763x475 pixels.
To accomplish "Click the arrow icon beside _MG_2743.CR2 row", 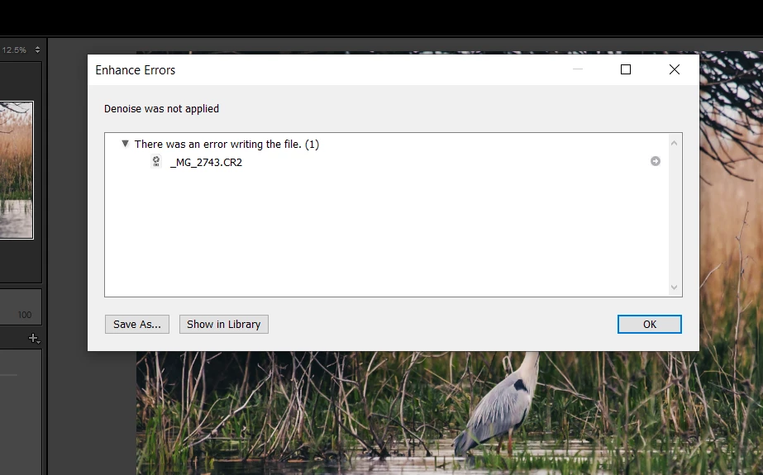I will pos(655,161).
